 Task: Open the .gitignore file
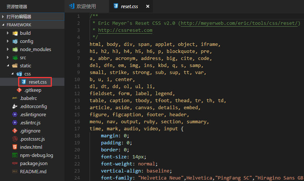(30, 131)
